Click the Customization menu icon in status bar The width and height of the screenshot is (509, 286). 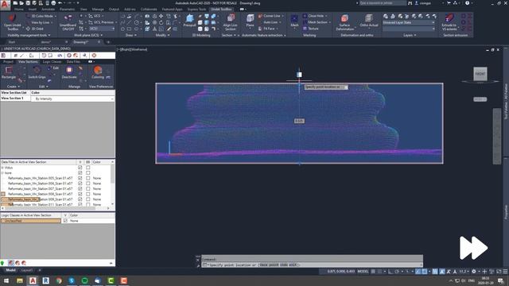505,272
